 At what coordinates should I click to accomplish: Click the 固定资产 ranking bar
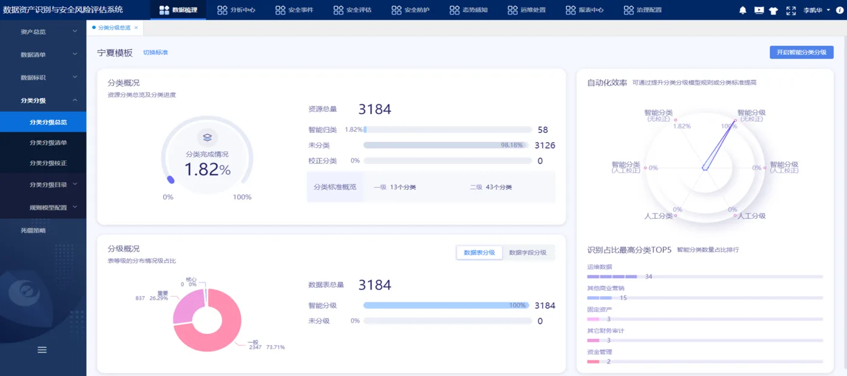pyautogui.click(x=705, y=319)
